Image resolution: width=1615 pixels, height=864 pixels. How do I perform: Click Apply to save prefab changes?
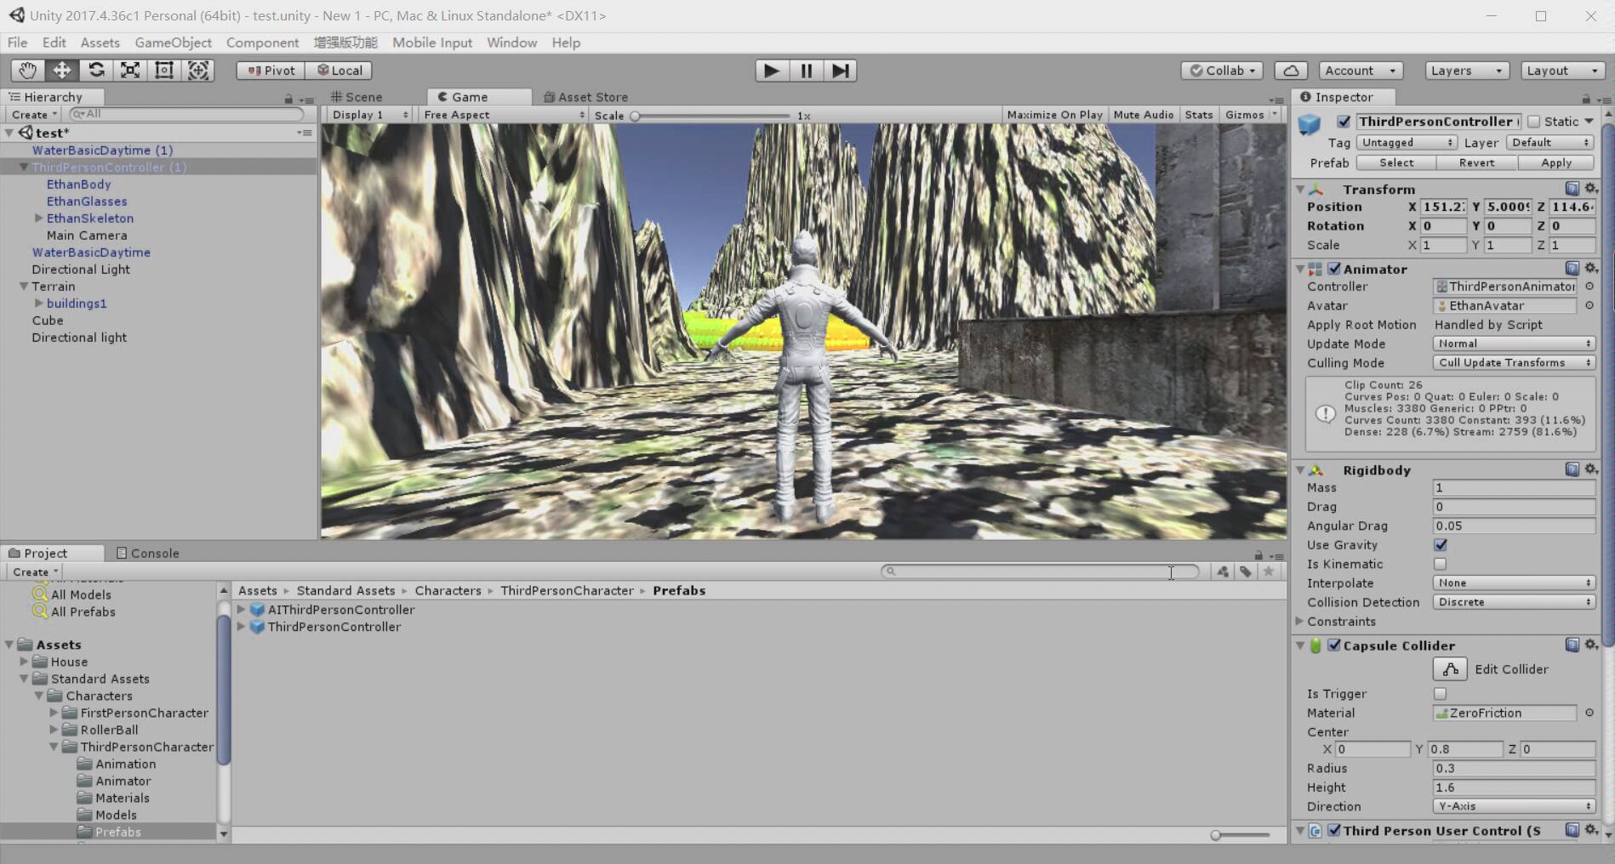(1556, 162)
